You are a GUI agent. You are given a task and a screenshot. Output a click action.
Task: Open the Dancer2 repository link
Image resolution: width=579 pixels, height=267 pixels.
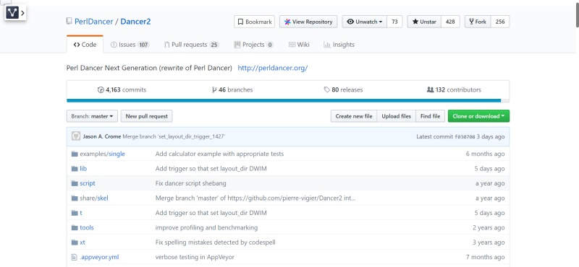click(135, 22)
